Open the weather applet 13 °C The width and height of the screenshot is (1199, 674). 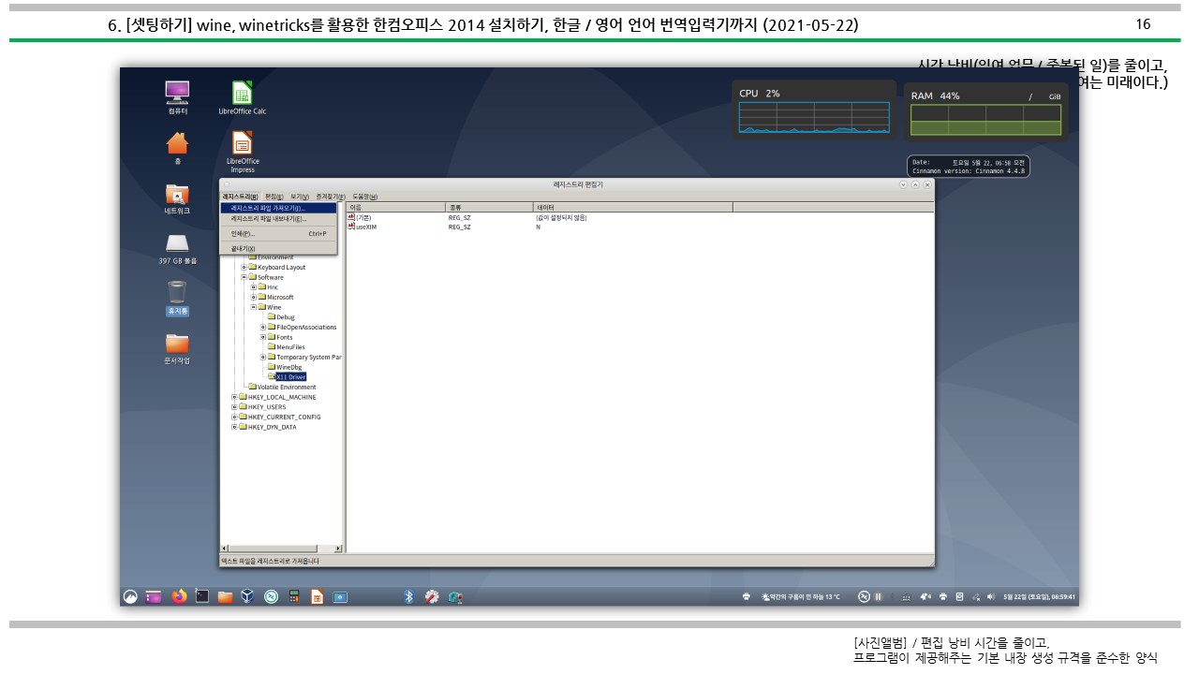pos(802,596)
